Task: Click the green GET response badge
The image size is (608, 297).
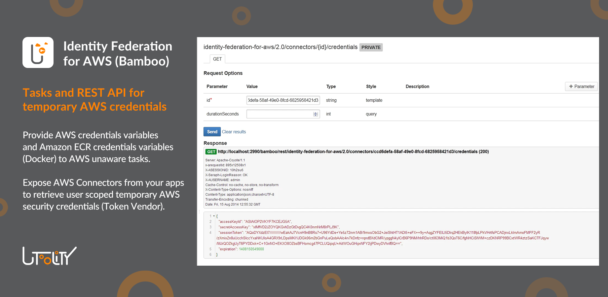Action: (x=211, y=152)
